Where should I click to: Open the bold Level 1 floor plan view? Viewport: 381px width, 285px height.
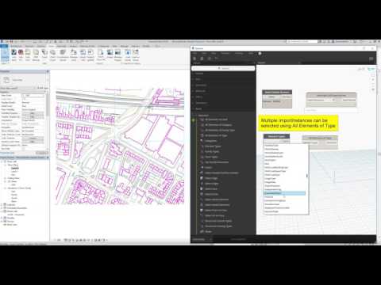tap(15, 168)
